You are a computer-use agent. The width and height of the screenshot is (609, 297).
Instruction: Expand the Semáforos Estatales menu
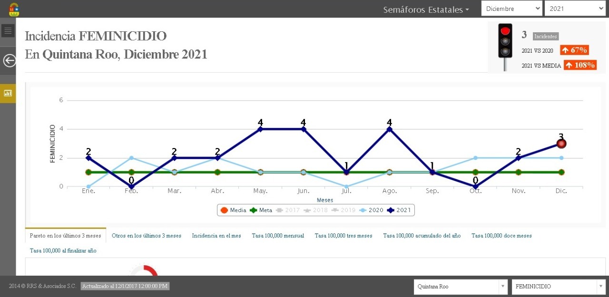(426, 9)
